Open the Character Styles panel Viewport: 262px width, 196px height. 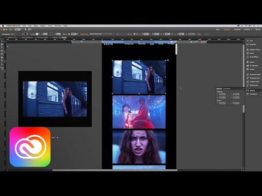pos(253,75)
